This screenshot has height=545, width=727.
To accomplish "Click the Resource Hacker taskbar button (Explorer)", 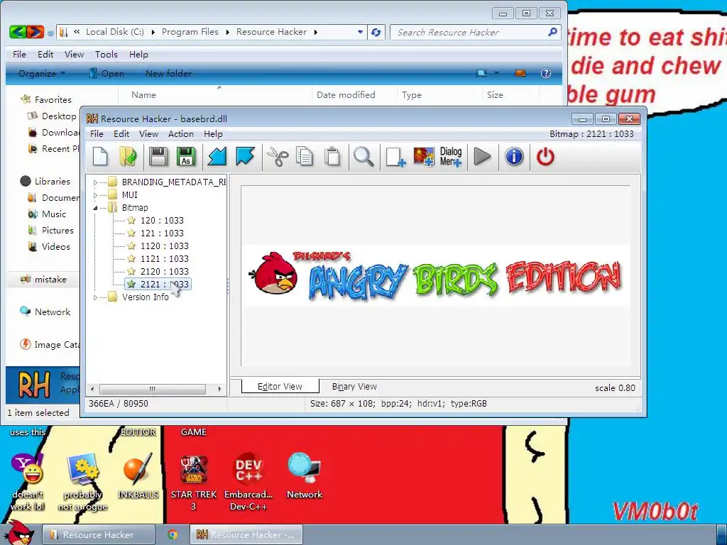I will click(x=98, y=535).
